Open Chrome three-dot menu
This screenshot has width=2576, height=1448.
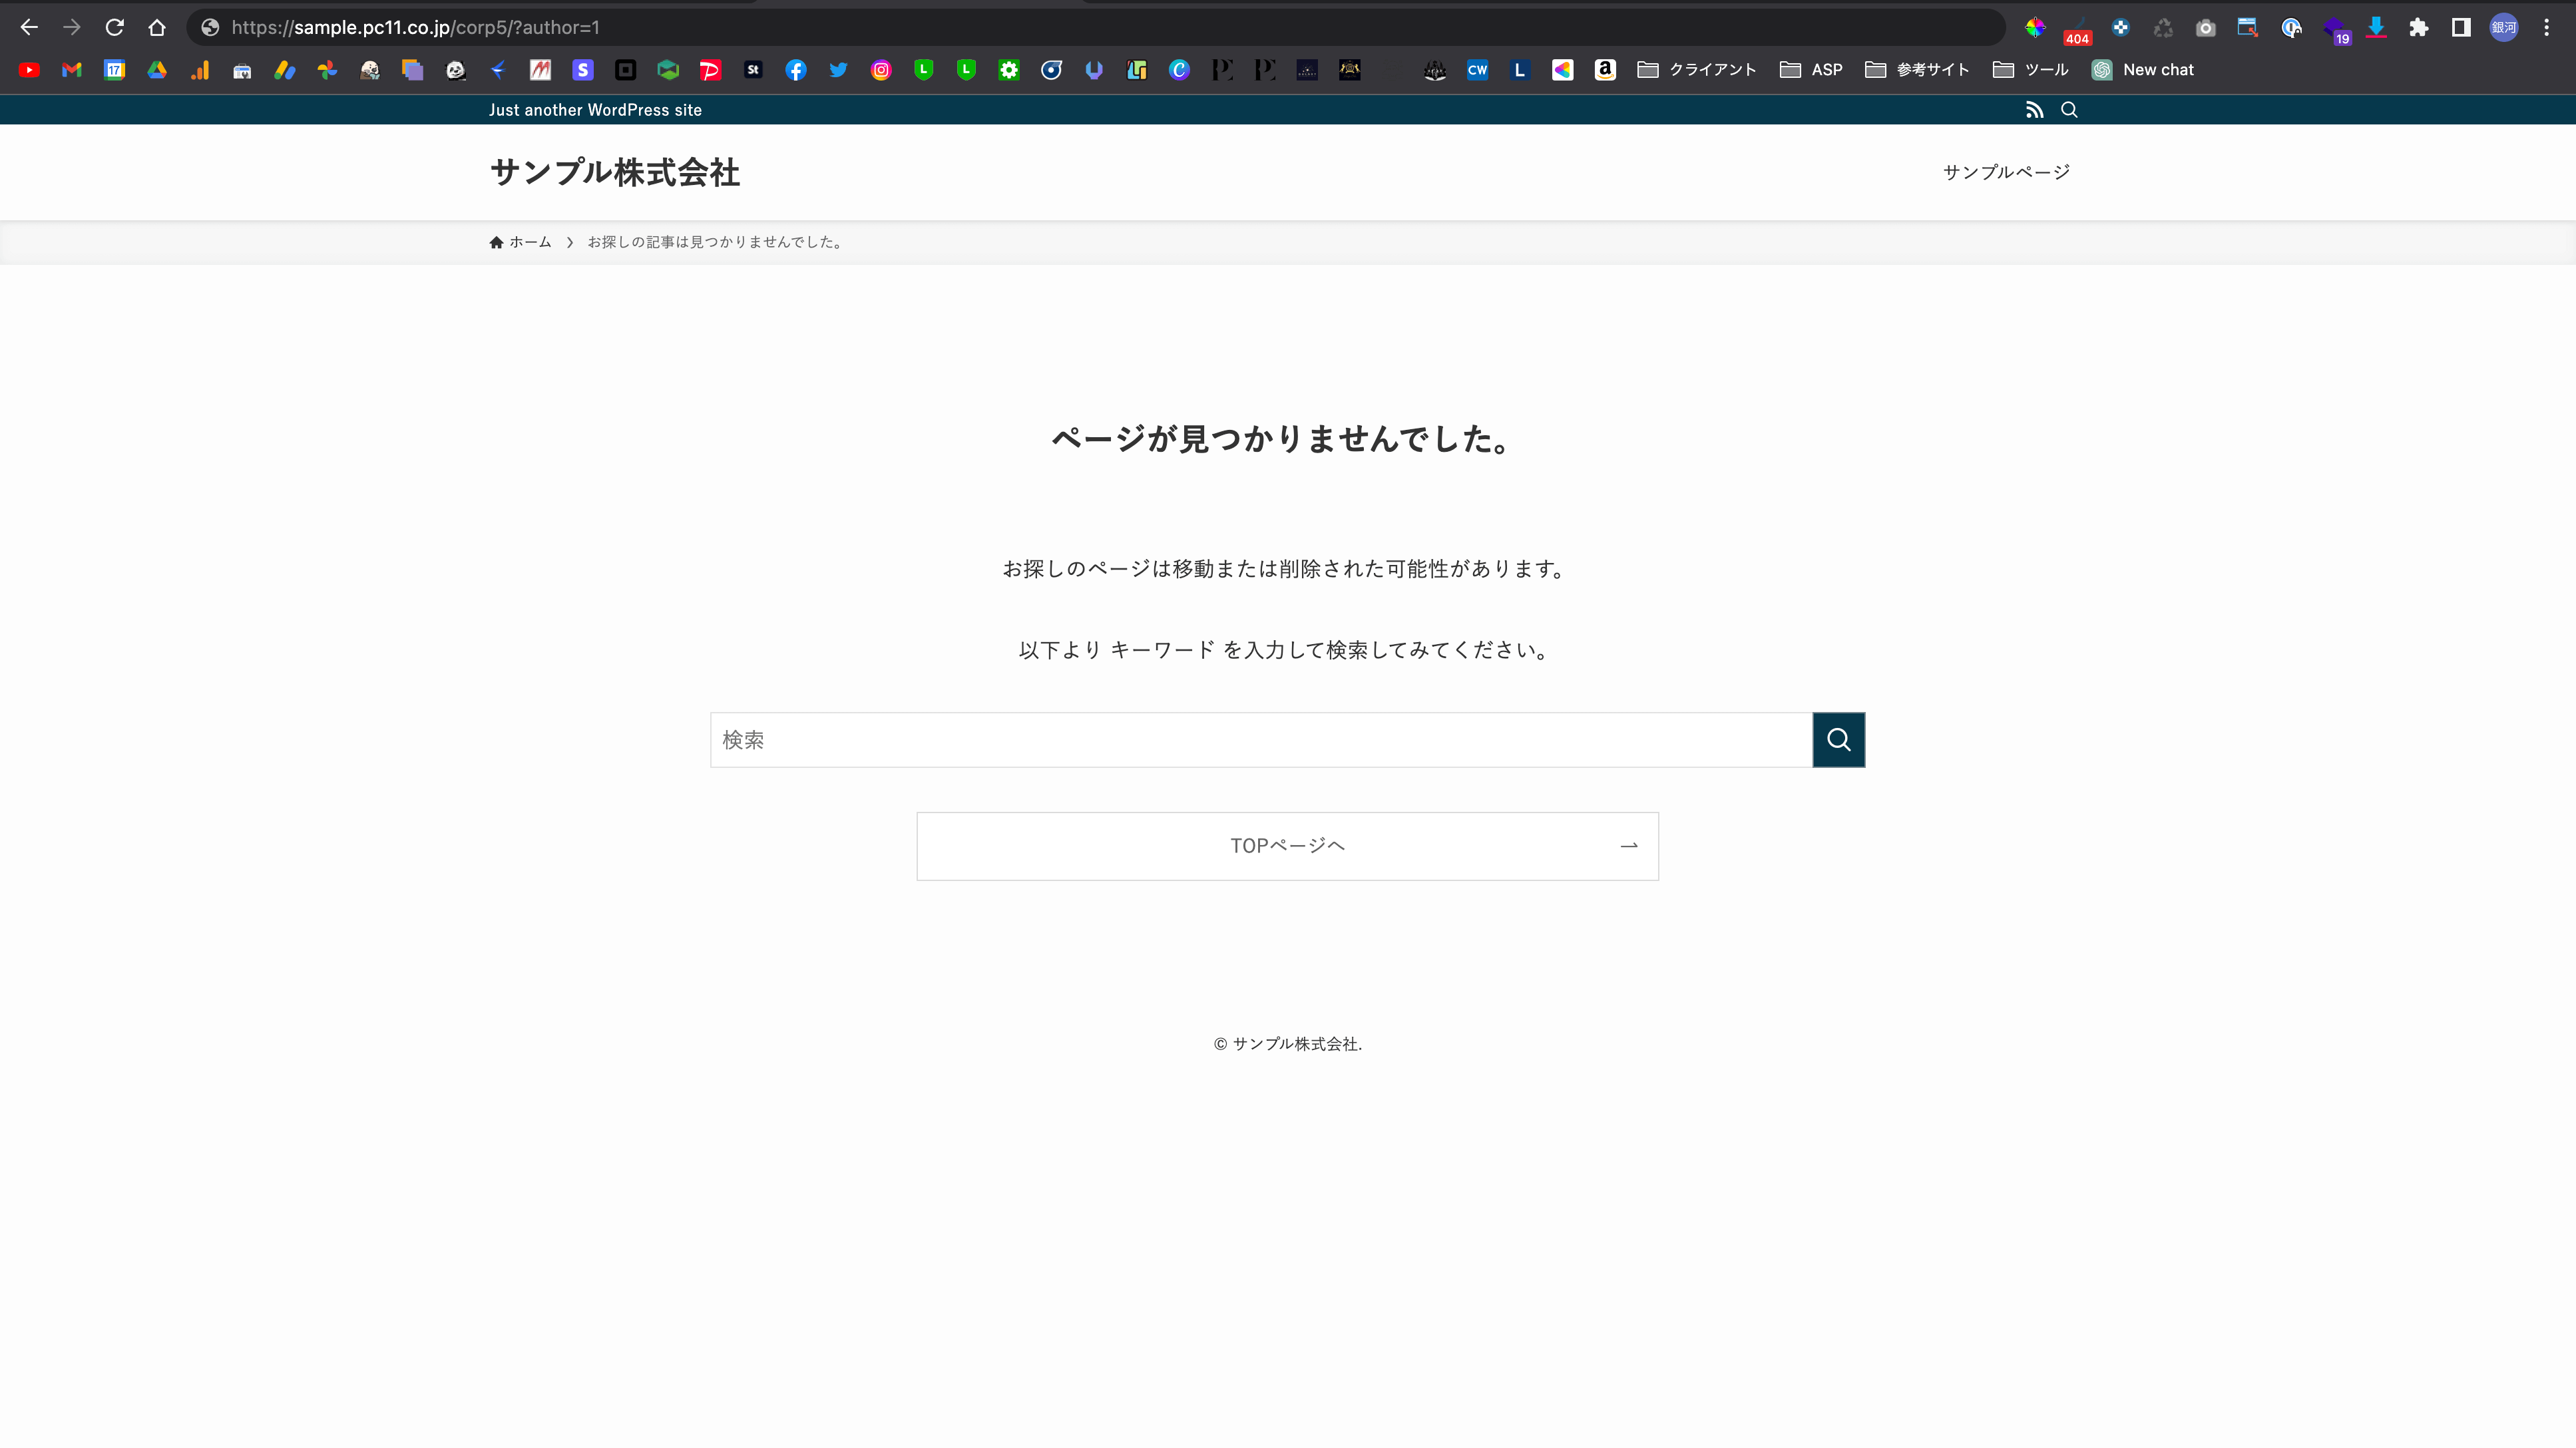tap(2546, 28)
